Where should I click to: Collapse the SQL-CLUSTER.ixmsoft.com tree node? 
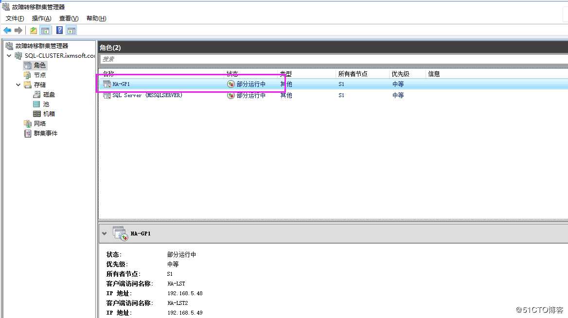(x=9, y=55)
